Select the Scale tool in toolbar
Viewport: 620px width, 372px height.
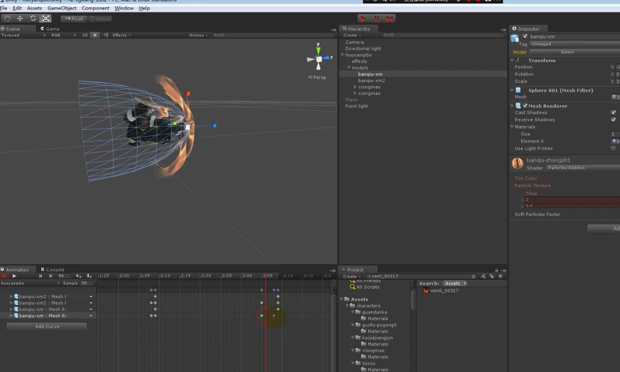pyautogui.click(x=46, y=19)
